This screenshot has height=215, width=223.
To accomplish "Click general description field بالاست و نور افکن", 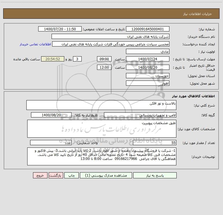I will click(x=101, y=105).
